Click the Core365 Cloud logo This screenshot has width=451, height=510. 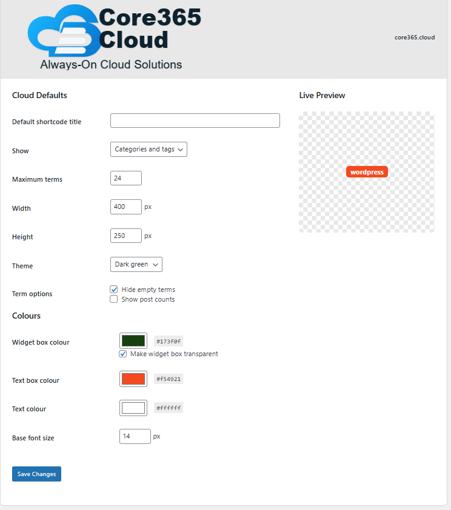114,38
